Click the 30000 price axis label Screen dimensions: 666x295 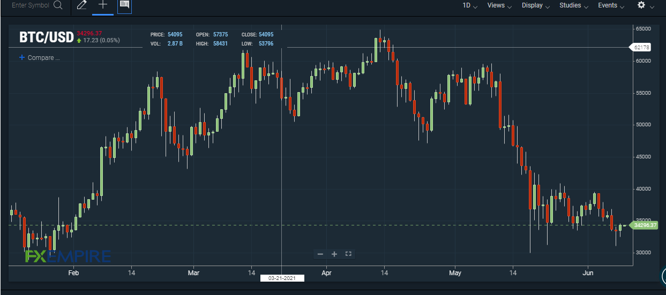pos(643,253)
